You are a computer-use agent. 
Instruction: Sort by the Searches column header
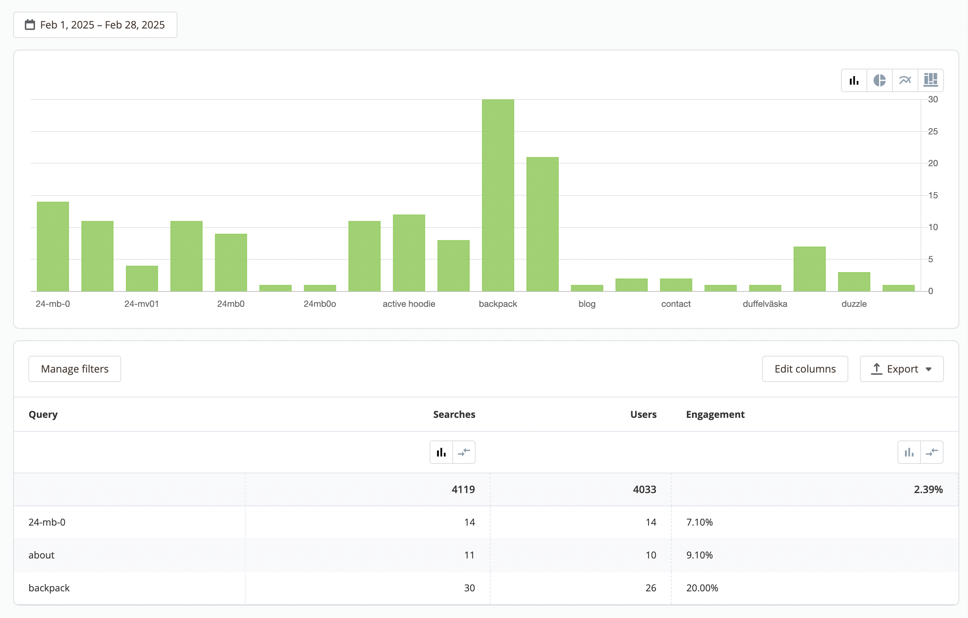point(454,415)
